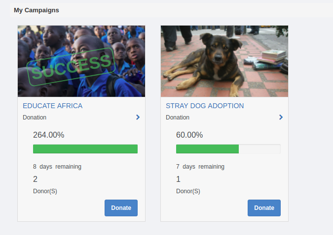This screenshot has width=333, height=235.
Task: Click Donation label under Stray Dog Adoption
Action: click(x=178, y=117)
